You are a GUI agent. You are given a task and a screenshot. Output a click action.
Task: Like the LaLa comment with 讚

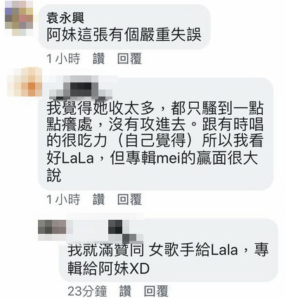point(98,199)
